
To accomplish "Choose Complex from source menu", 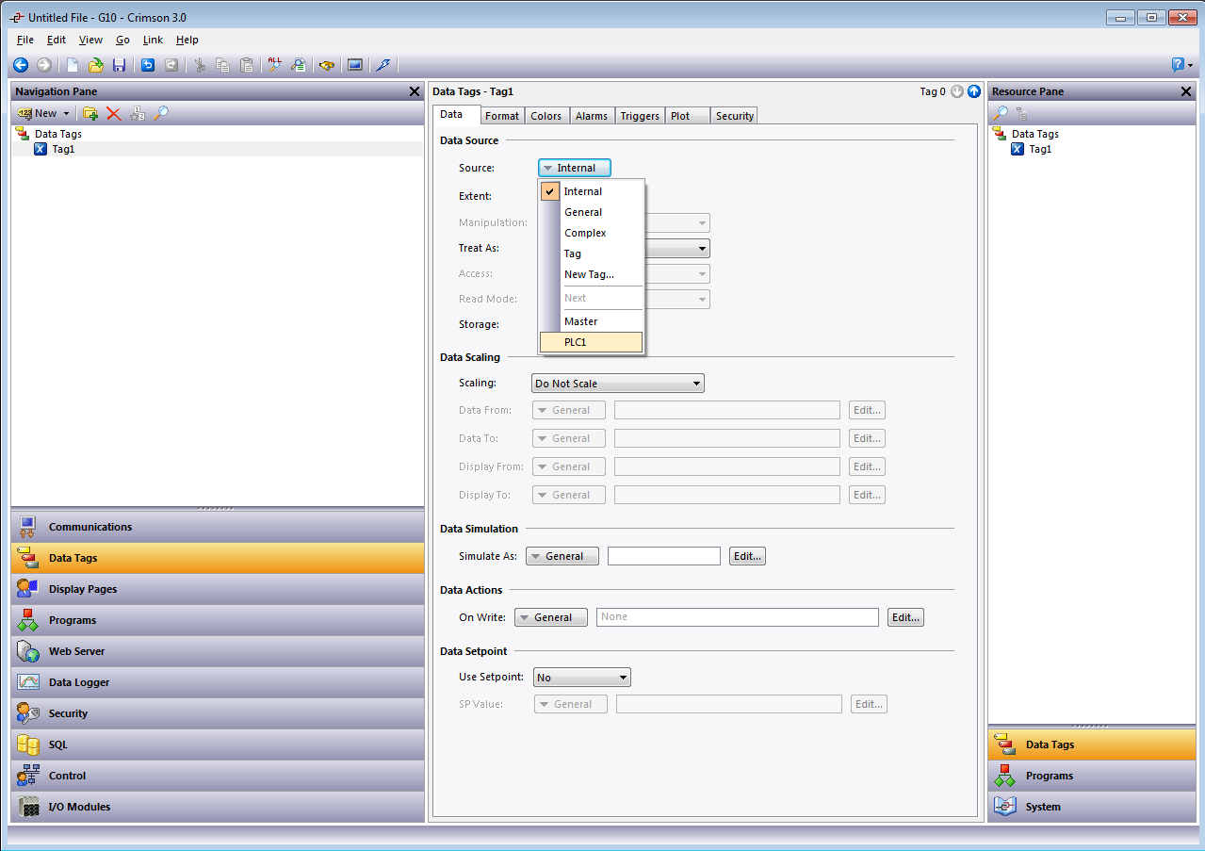I will (591, 233).
